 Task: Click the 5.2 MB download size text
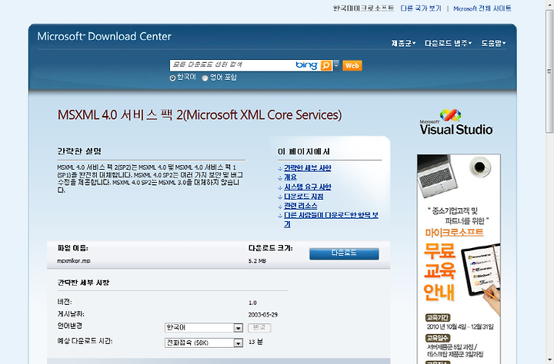click(x=257, y=261)
